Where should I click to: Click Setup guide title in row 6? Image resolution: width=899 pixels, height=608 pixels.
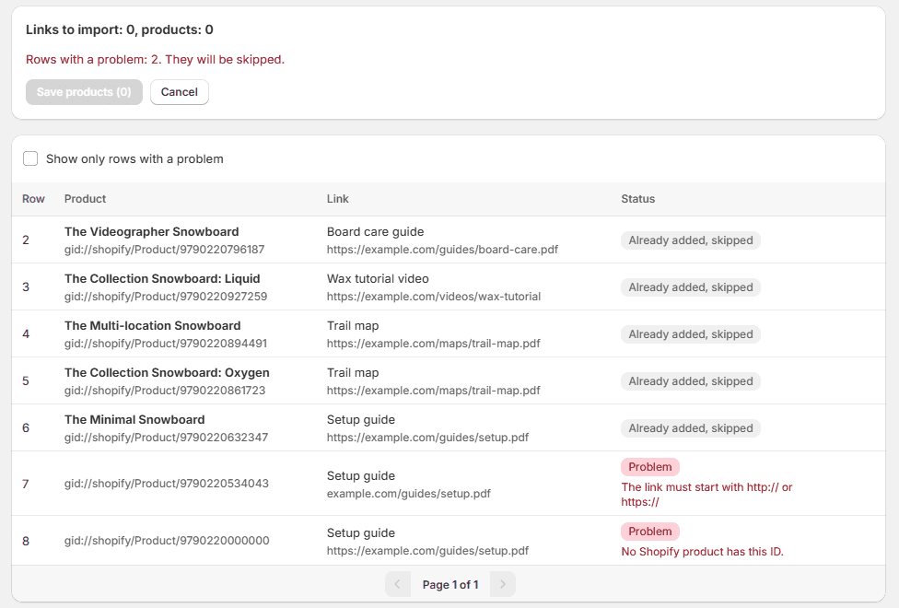361,420
